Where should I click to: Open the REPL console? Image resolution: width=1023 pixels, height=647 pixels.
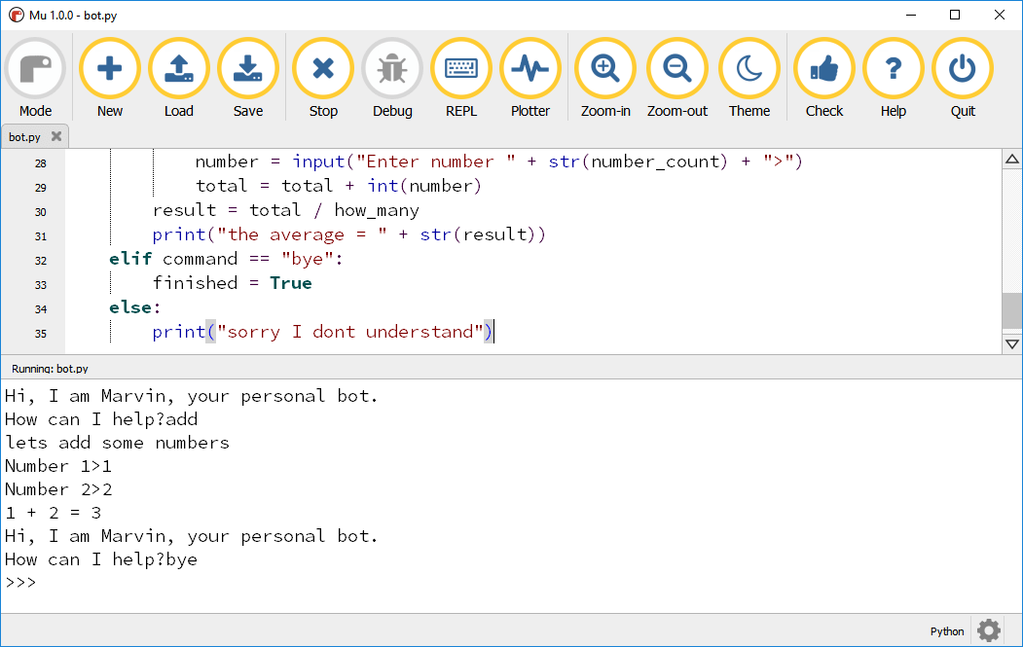click(460, 68)
